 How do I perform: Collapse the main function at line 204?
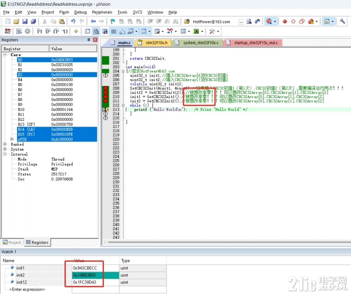coord(123,71)
